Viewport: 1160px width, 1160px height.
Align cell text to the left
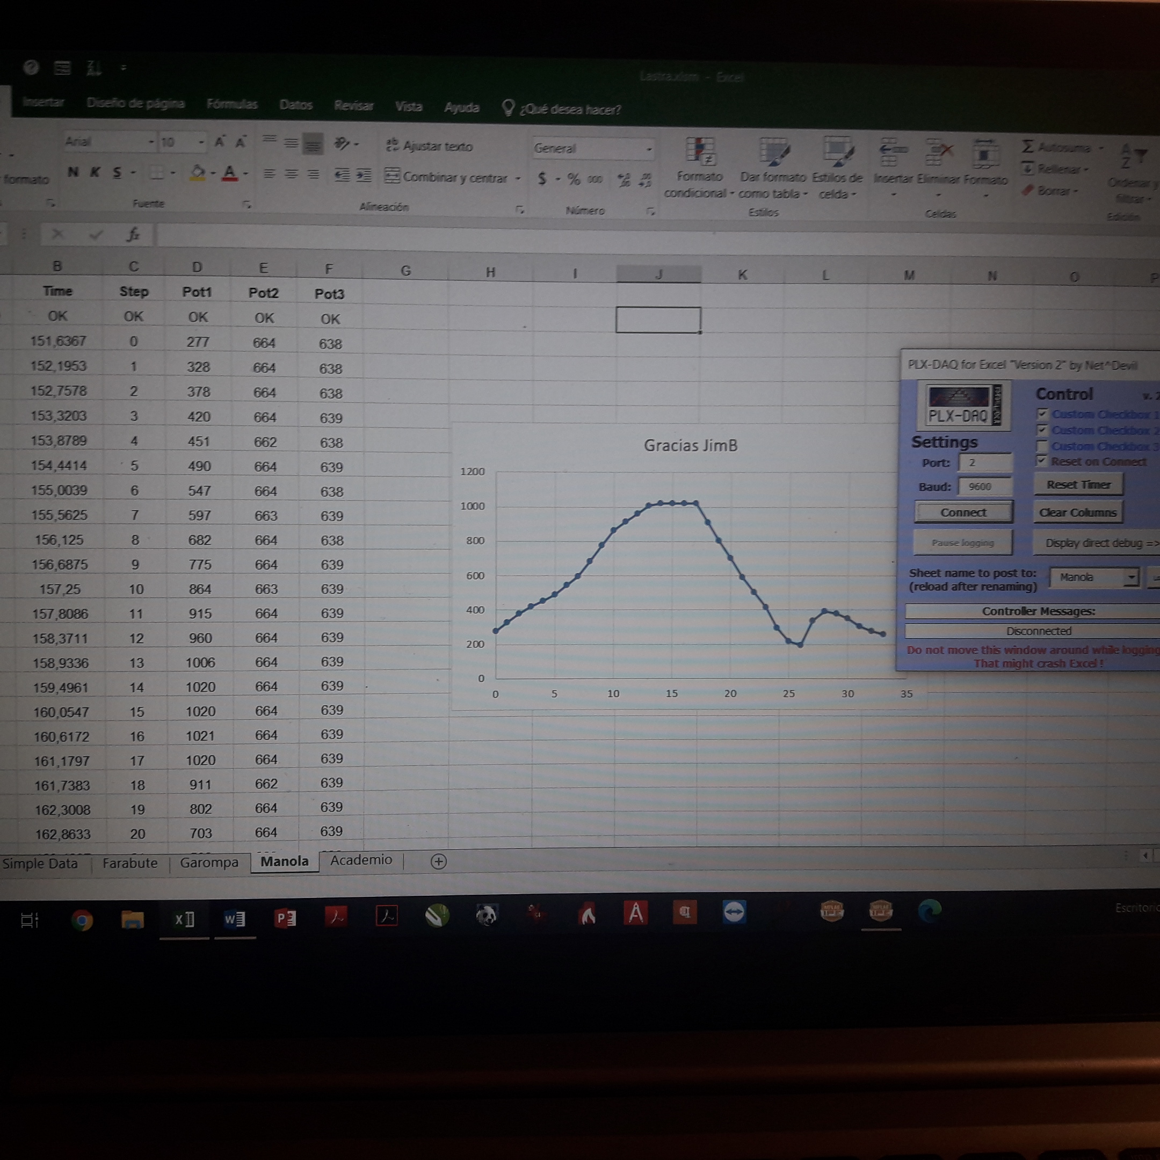(x=269, y=173)
